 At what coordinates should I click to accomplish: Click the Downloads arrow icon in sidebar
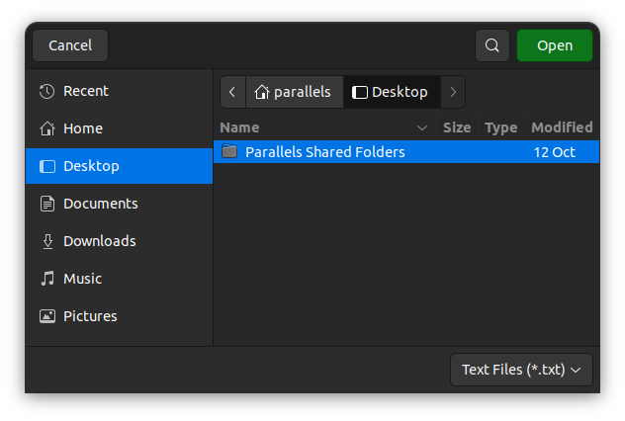pyautogui.click(x=46, y=241)
